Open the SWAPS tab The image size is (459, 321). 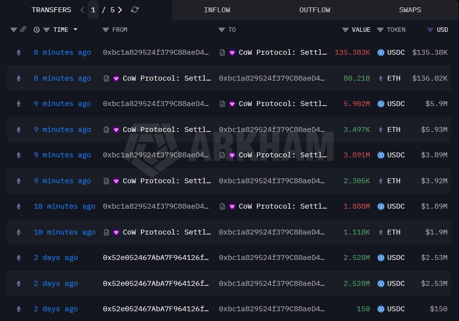click(410, 10)
